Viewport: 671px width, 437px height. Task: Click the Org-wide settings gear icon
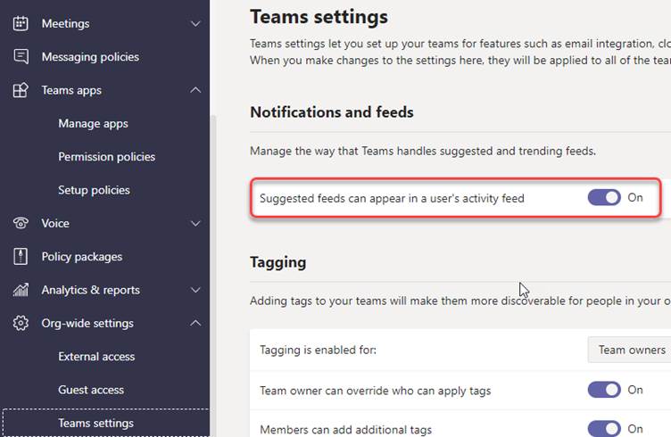[x=21, y=323]
